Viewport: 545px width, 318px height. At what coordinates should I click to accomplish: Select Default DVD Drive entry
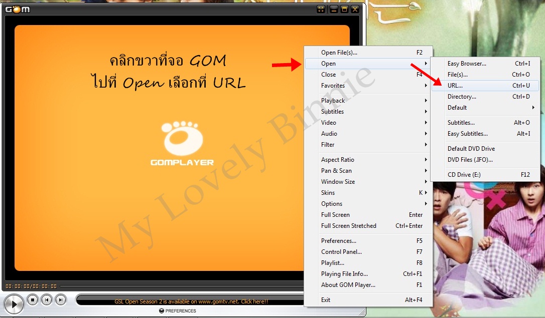click(485, 149)
